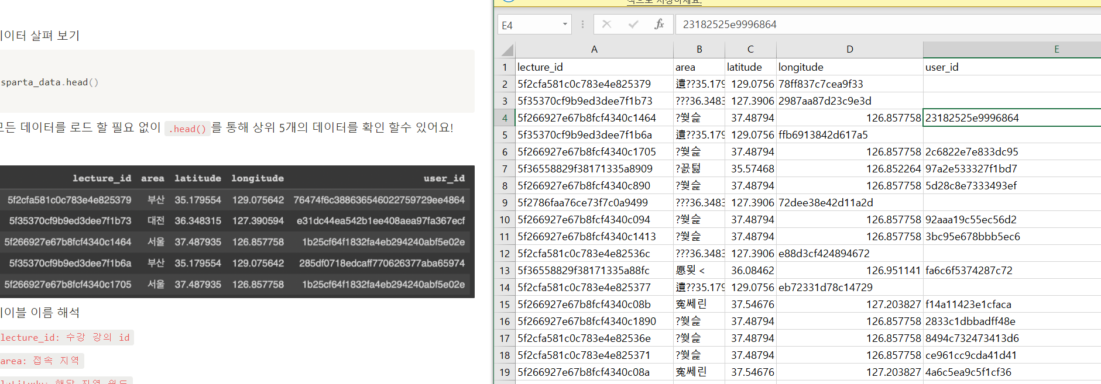Image resolution: width=1101 pixels, height=384 pixels.
Task: Select cell 5d28c8e7333493ef
Action: click(1012, 186)
